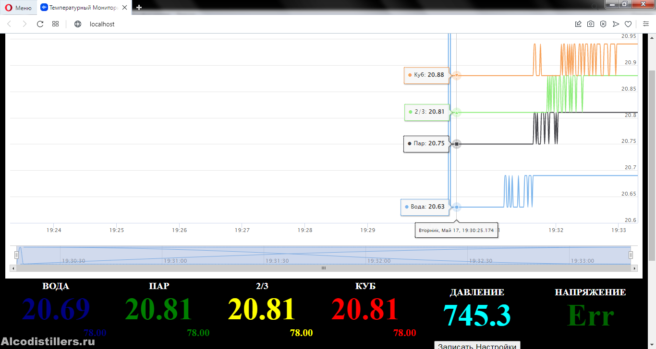Click the Вода data point marker on chart
This screenshot has width=656, height=349.
(457, 207)
